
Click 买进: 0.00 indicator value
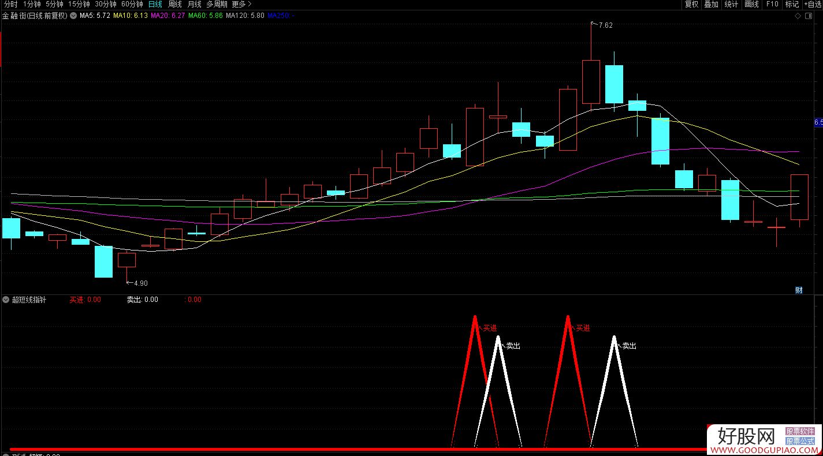[85, 300]
